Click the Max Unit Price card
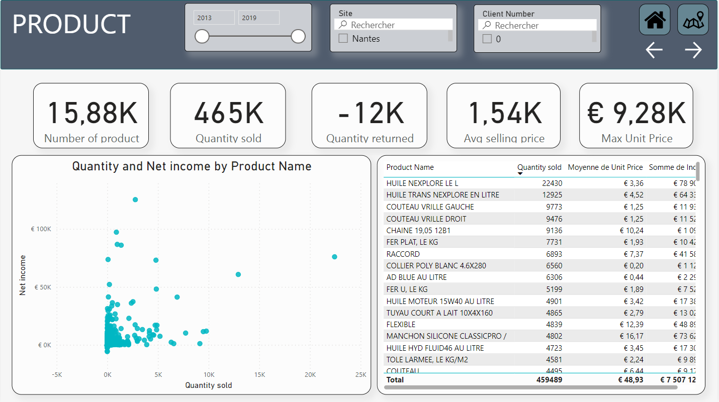 pyautogui.click(x=636, y=116)
